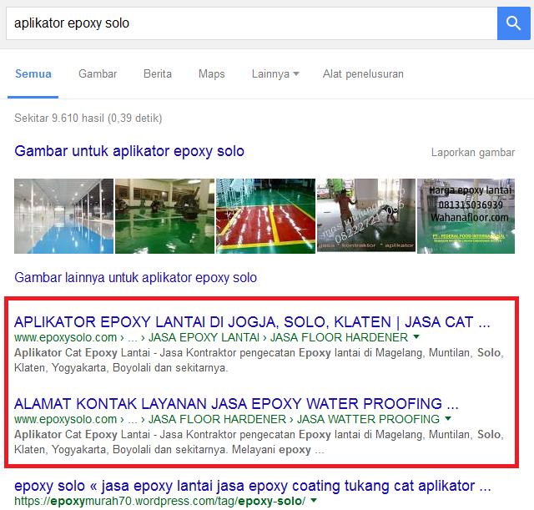Expand the Lainnya dropdown menu
This screenshot has height=510, width=534.
coord(275,74)
